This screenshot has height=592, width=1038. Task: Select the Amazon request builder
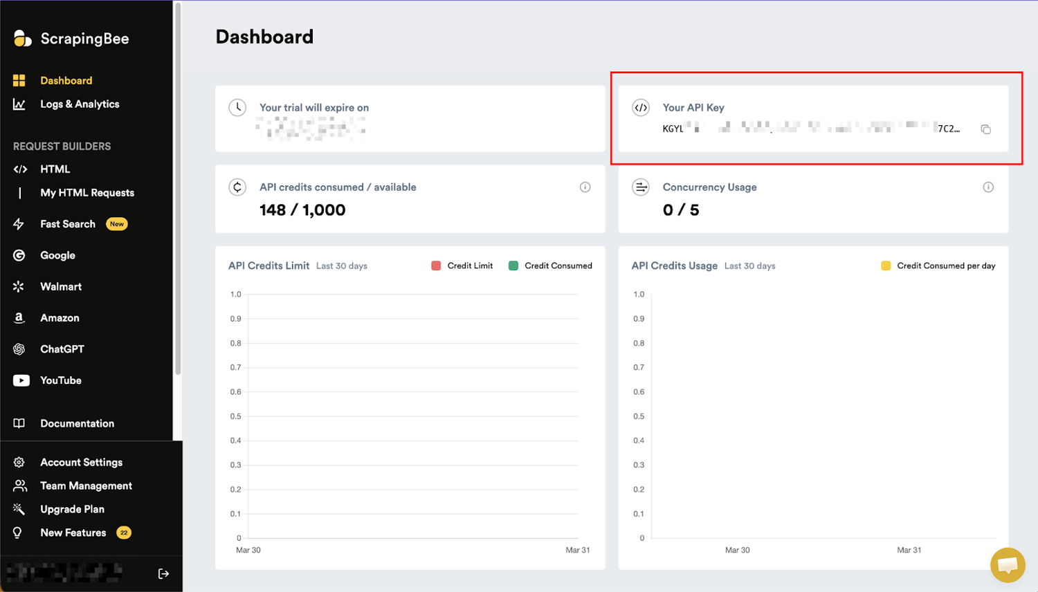60,317
